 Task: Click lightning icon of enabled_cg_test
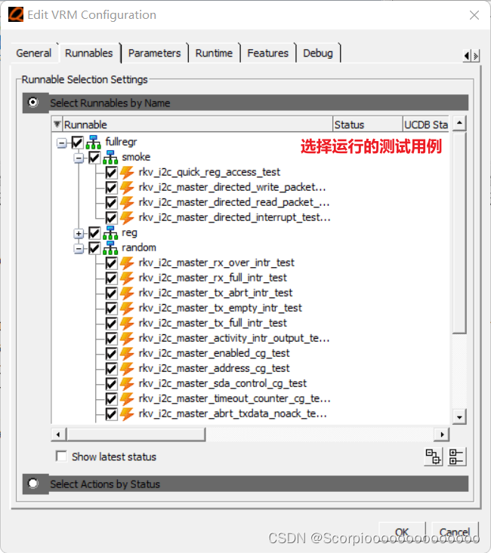click(127, 354)
